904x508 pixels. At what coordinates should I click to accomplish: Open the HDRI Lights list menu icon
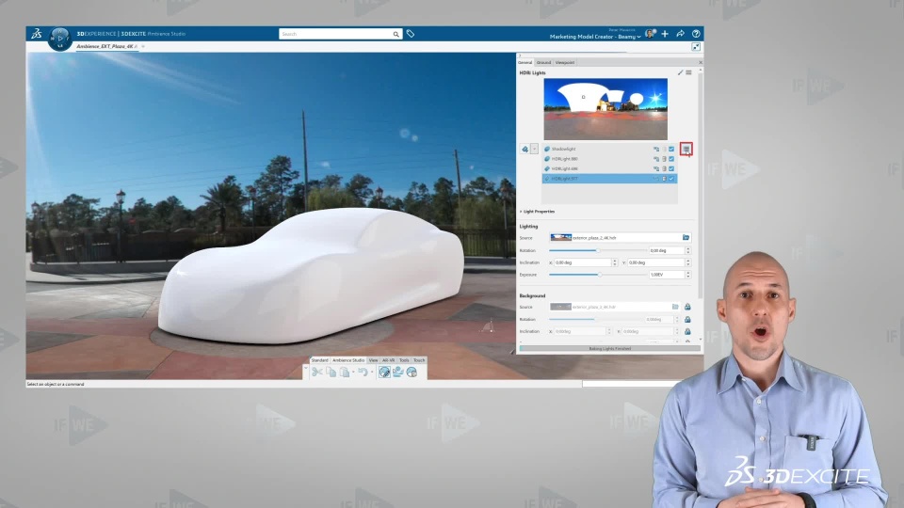[x=688, y=72]
